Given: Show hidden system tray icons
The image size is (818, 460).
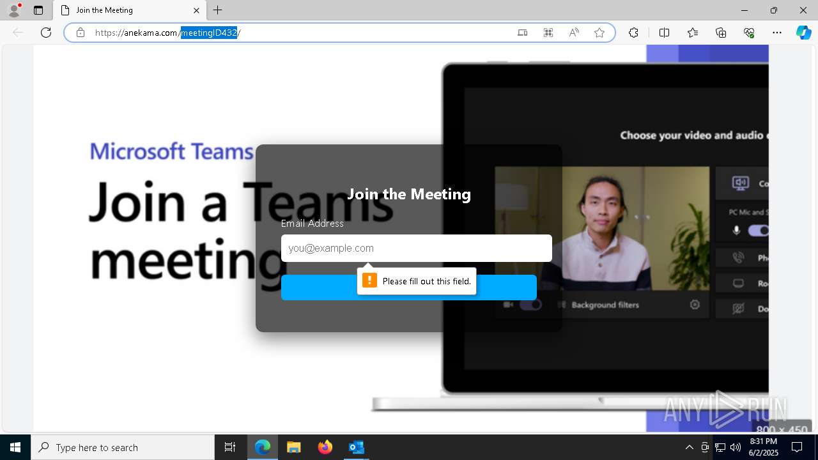Looking at the screenshot, I should click(x=689, y=447).
